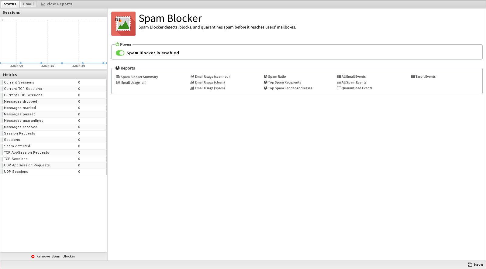Open the Tarpit Events report
This screenshot has width=486, height=269.
[x=423, y=77]
